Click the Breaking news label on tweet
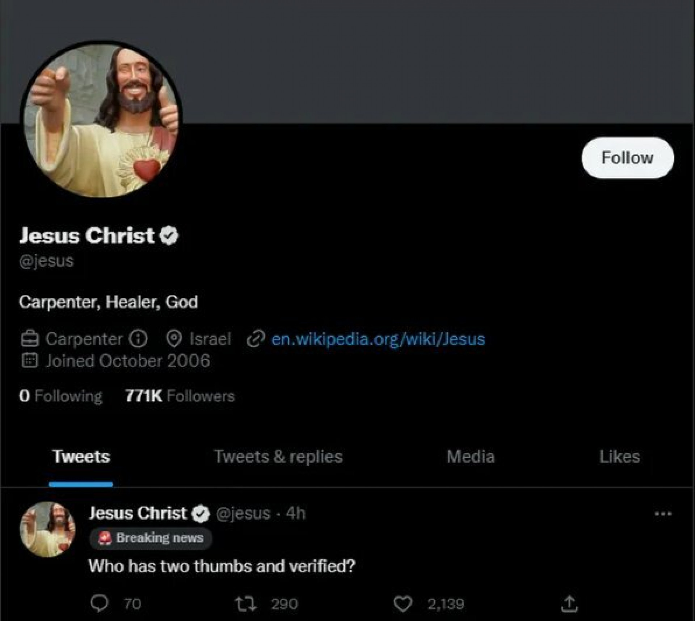Image resolution: width=695 pixels, height=621 pixels. (151, 538)
